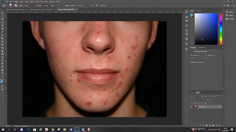
Task: Toggle the layer filter switch in Layers panel
Action: pyautogui.click(x=218, y=96)
